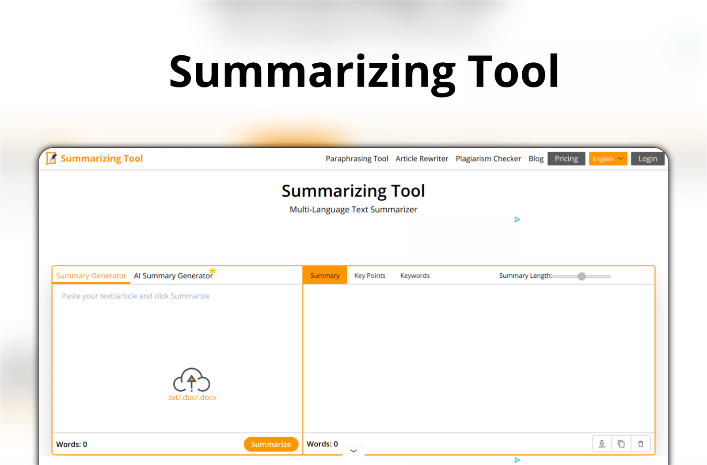Clear output with the trash icon
This screenshot has width=707, height=465.
click(640, 444)
